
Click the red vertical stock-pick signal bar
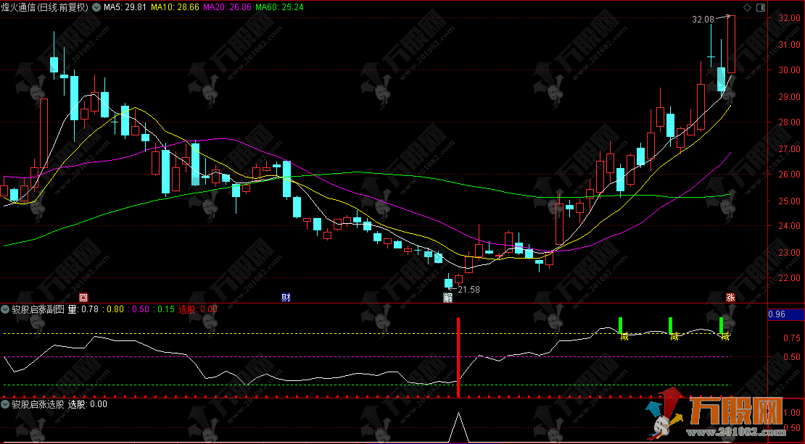pos(458,356)
